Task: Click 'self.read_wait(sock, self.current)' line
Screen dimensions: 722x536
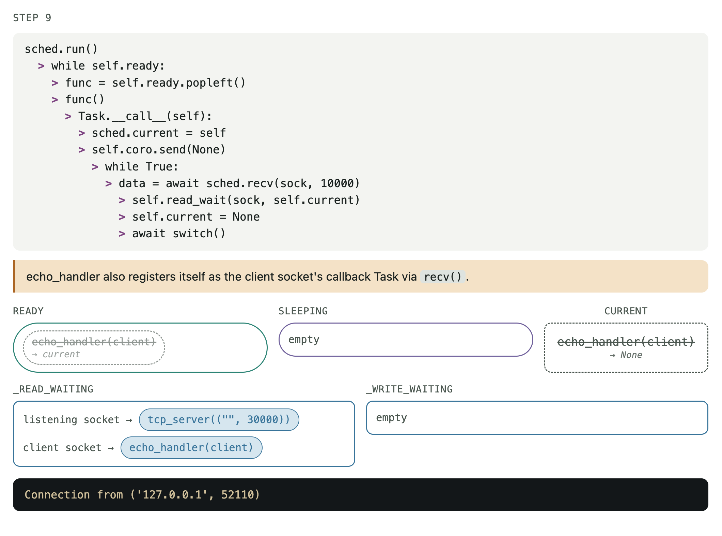Action: pyautogui.click(x=246, y=200)
